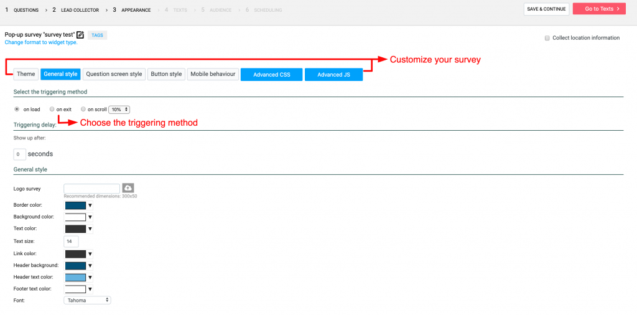Viewport: 637px width, 315px height.
Task: Open the Border color picker arrow
Action: tap(90, 205)
